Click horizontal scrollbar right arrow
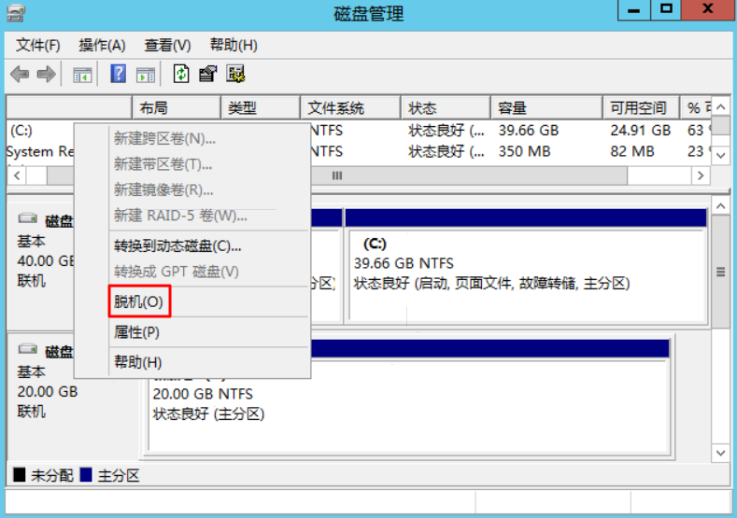This screenshot has width=737, height=518. [x=701, y=175]
